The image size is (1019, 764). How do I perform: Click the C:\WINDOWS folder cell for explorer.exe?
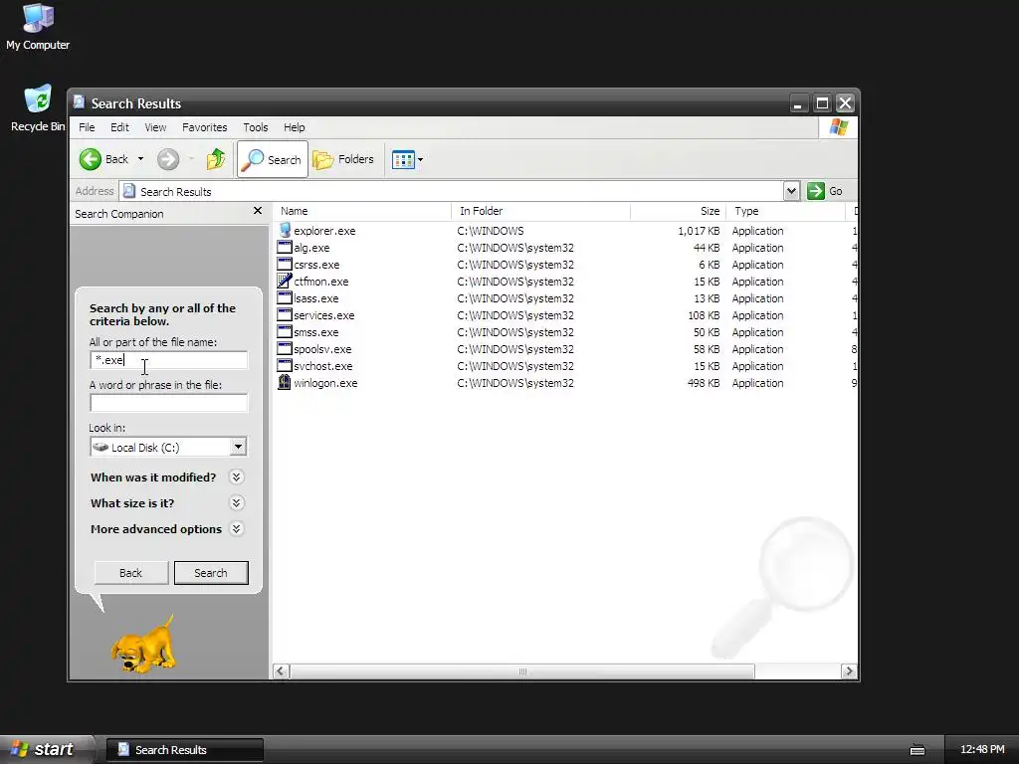tap(491, 231)
